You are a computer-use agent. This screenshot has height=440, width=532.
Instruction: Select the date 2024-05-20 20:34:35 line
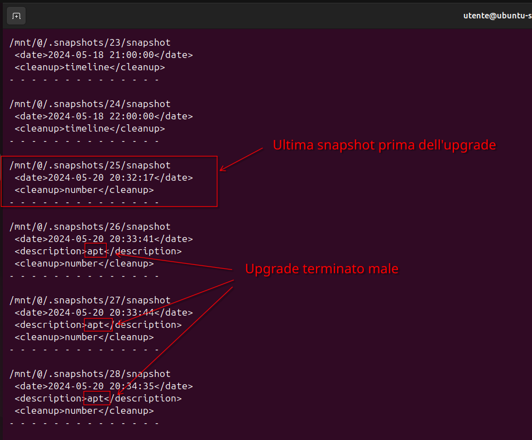tap(103, 386)
